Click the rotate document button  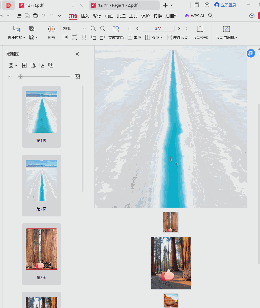point(116,33)
